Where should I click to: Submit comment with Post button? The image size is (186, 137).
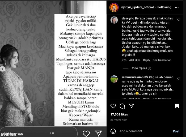(176, 131)
